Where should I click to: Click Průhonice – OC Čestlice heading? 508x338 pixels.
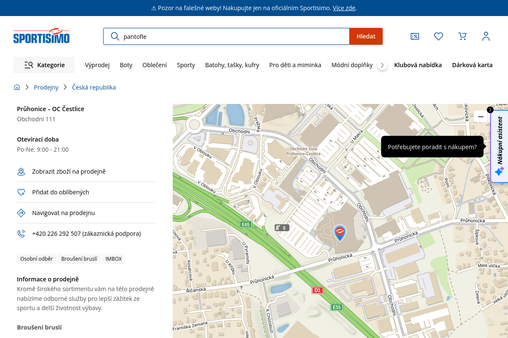coord(50,109)
